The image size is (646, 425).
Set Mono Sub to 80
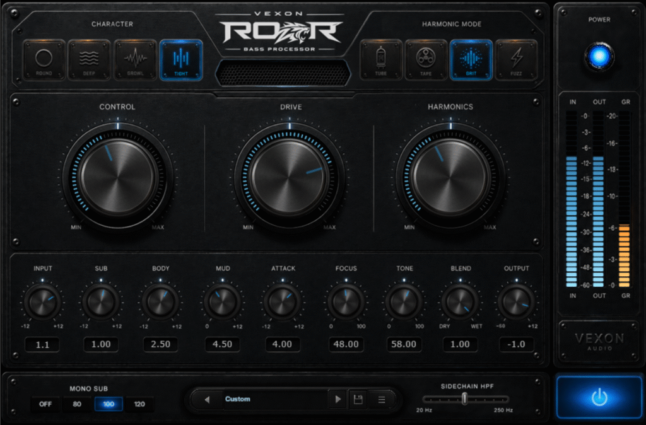[77, 404]
